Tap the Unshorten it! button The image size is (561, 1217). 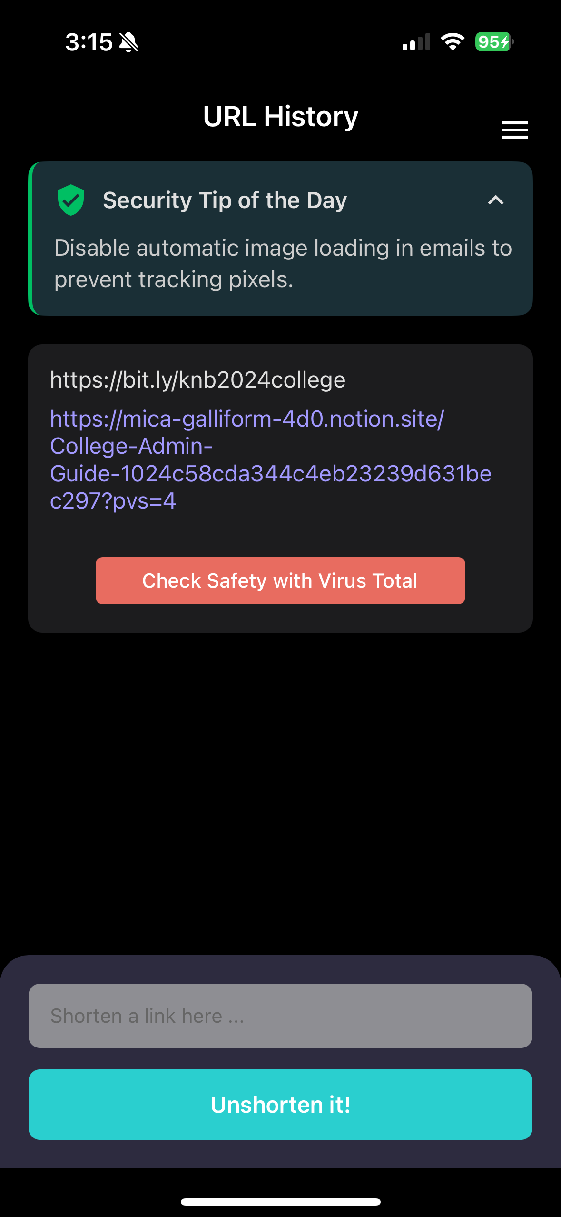[x=280, y=1105]
